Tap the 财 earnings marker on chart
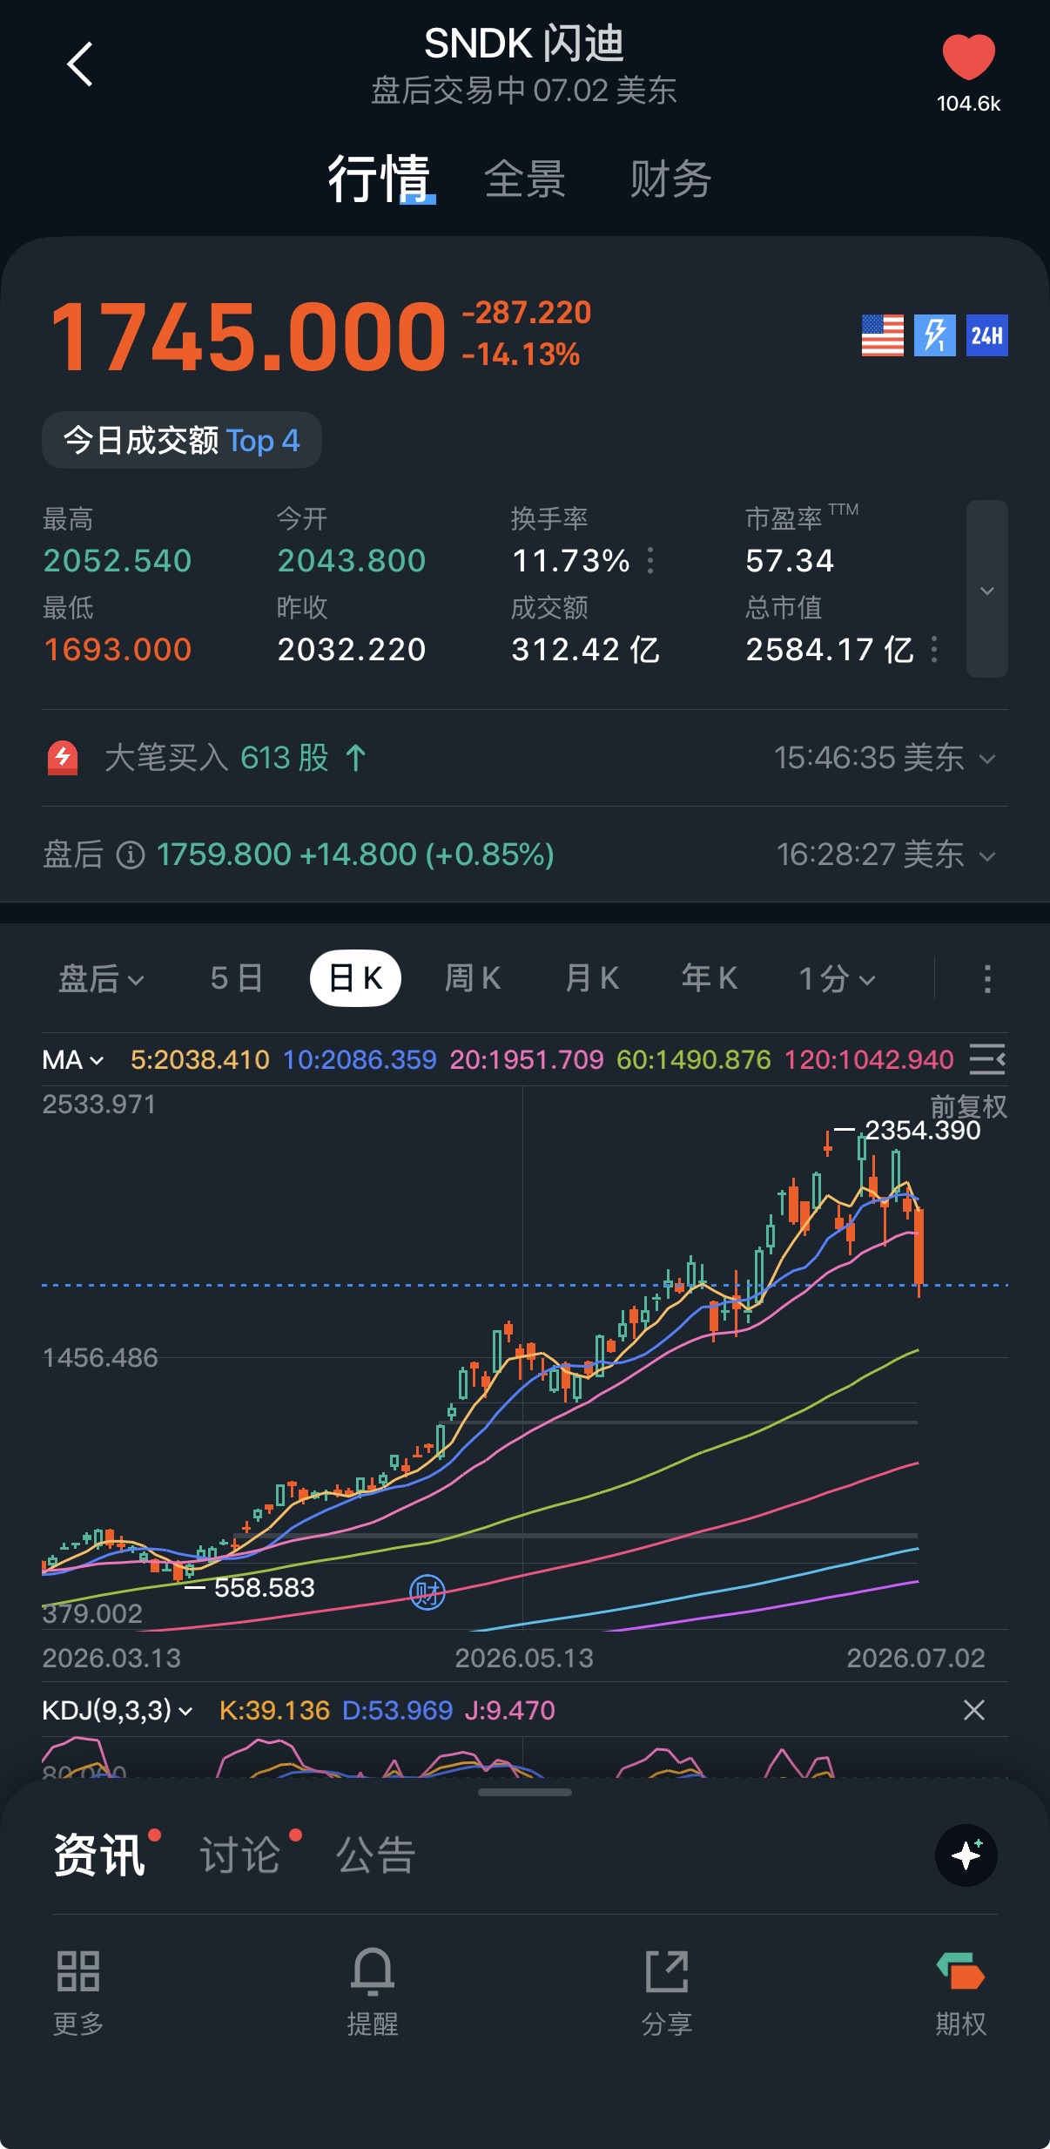The width and height of the screenshot is (1050, 2149). pyautogui.click(x=427, y=1593)
